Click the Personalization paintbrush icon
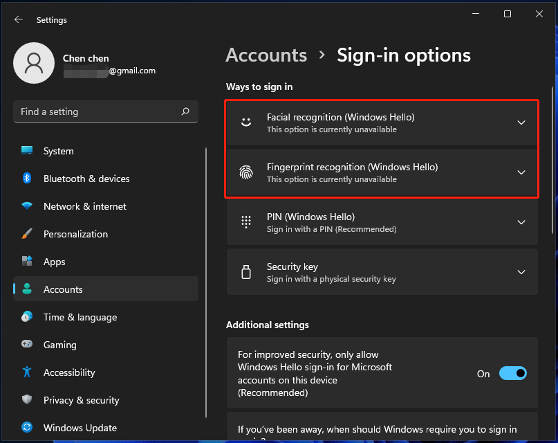558x443 pixels. pyautogui.click(x=27, y=233)
